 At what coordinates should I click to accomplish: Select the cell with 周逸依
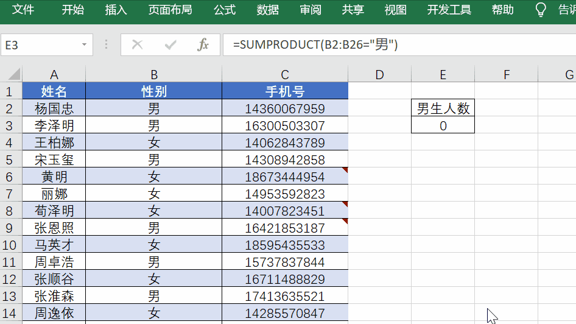tap(54, 313)
